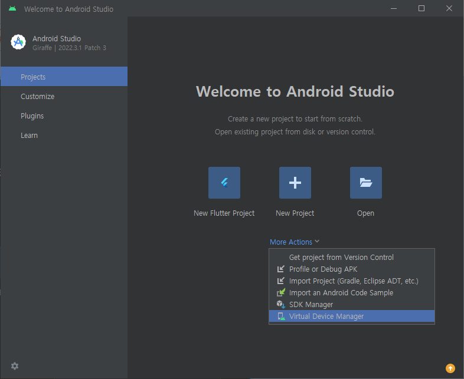Click the New Flutter Project label
464x379 pixels.
pos(224,213)
